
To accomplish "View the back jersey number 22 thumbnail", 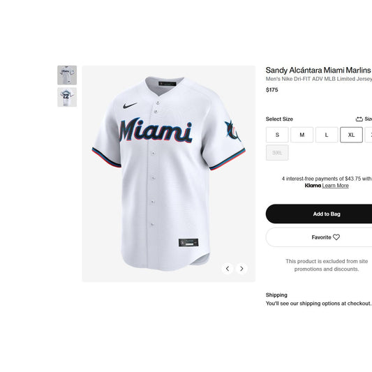I will [67, 97].
